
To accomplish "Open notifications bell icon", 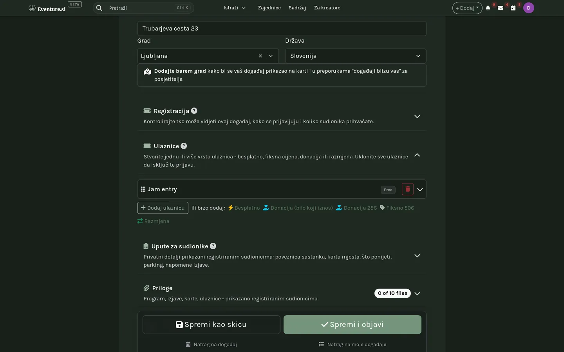I will [488, 8].
